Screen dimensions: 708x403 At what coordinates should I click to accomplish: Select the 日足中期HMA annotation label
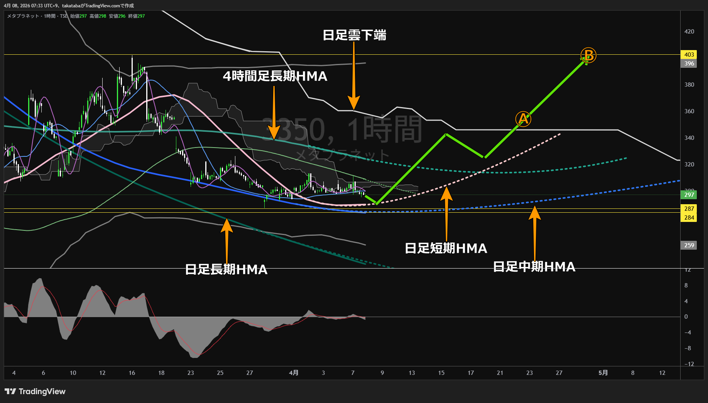pos(534,267)
